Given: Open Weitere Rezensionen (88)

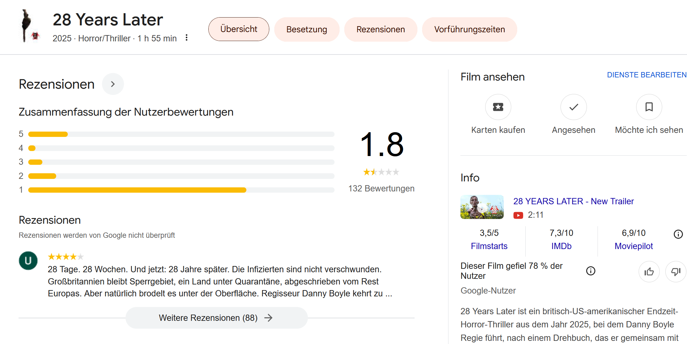Looking at the screenshot, I should click(217, 318).
